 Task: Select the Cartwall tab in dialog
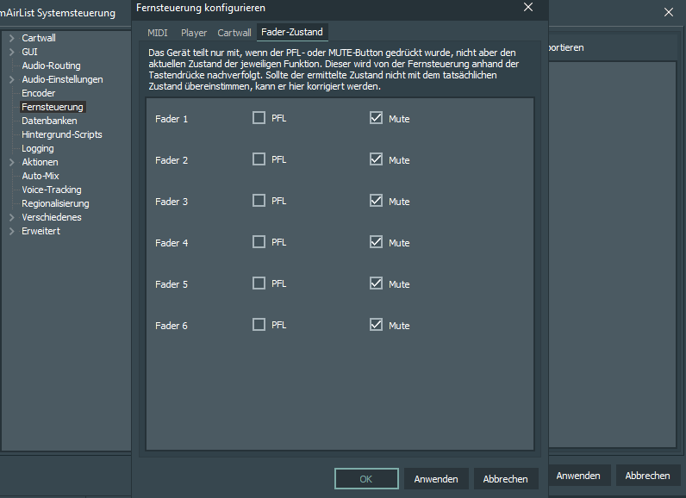(234, 33)
